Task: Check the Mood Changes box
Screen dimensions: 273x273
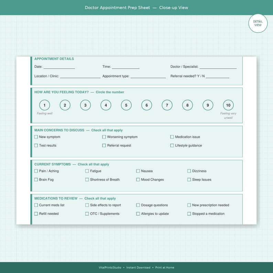Action: point(138,179)
